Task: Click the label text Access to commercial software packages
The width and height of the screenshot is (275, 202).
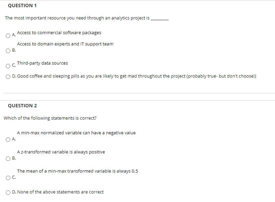Action: 59,32
